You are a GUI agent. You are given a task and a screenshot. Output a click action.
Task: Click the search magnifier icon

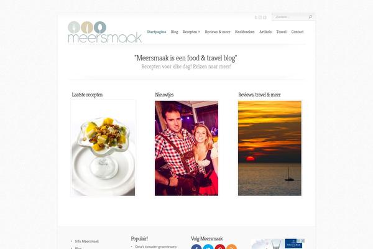[x=310, y=17]
